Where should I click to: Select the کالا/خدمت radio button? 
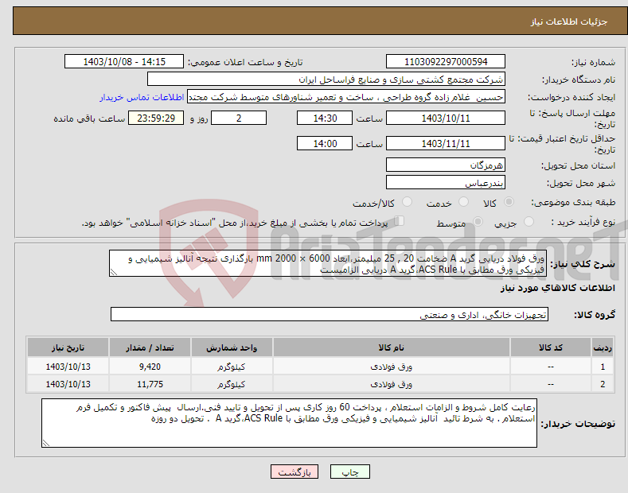coord(407,202)
